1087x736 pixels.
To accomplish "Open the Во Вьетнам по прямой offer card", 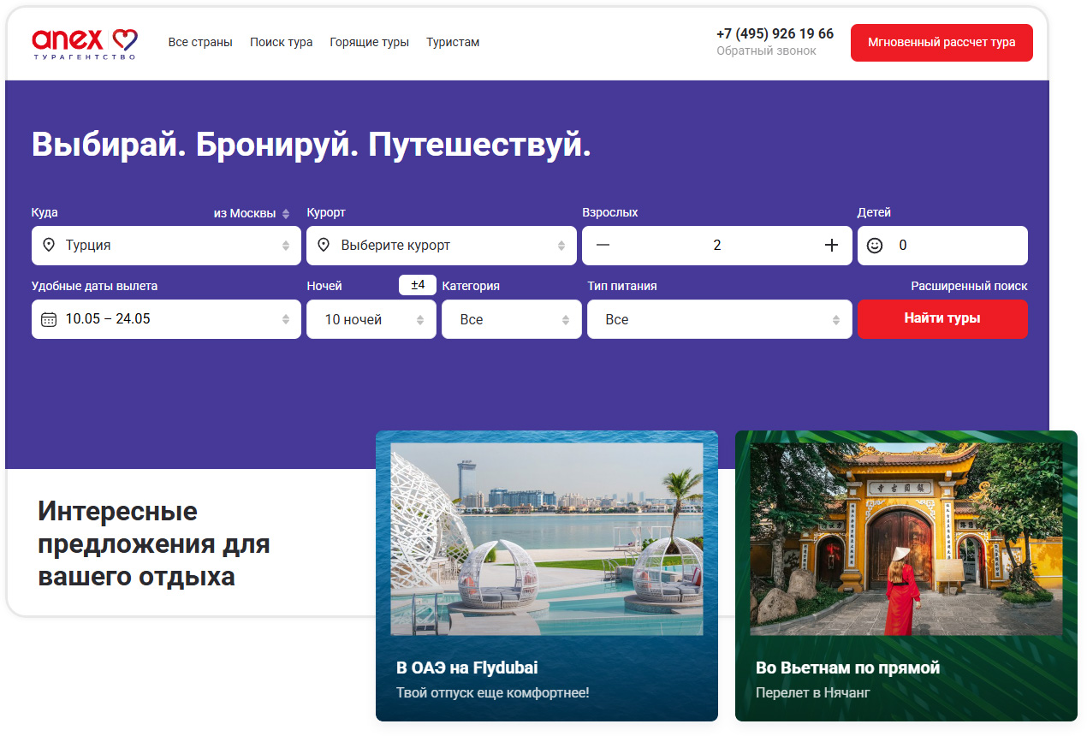I will click(x=906, y=576).
